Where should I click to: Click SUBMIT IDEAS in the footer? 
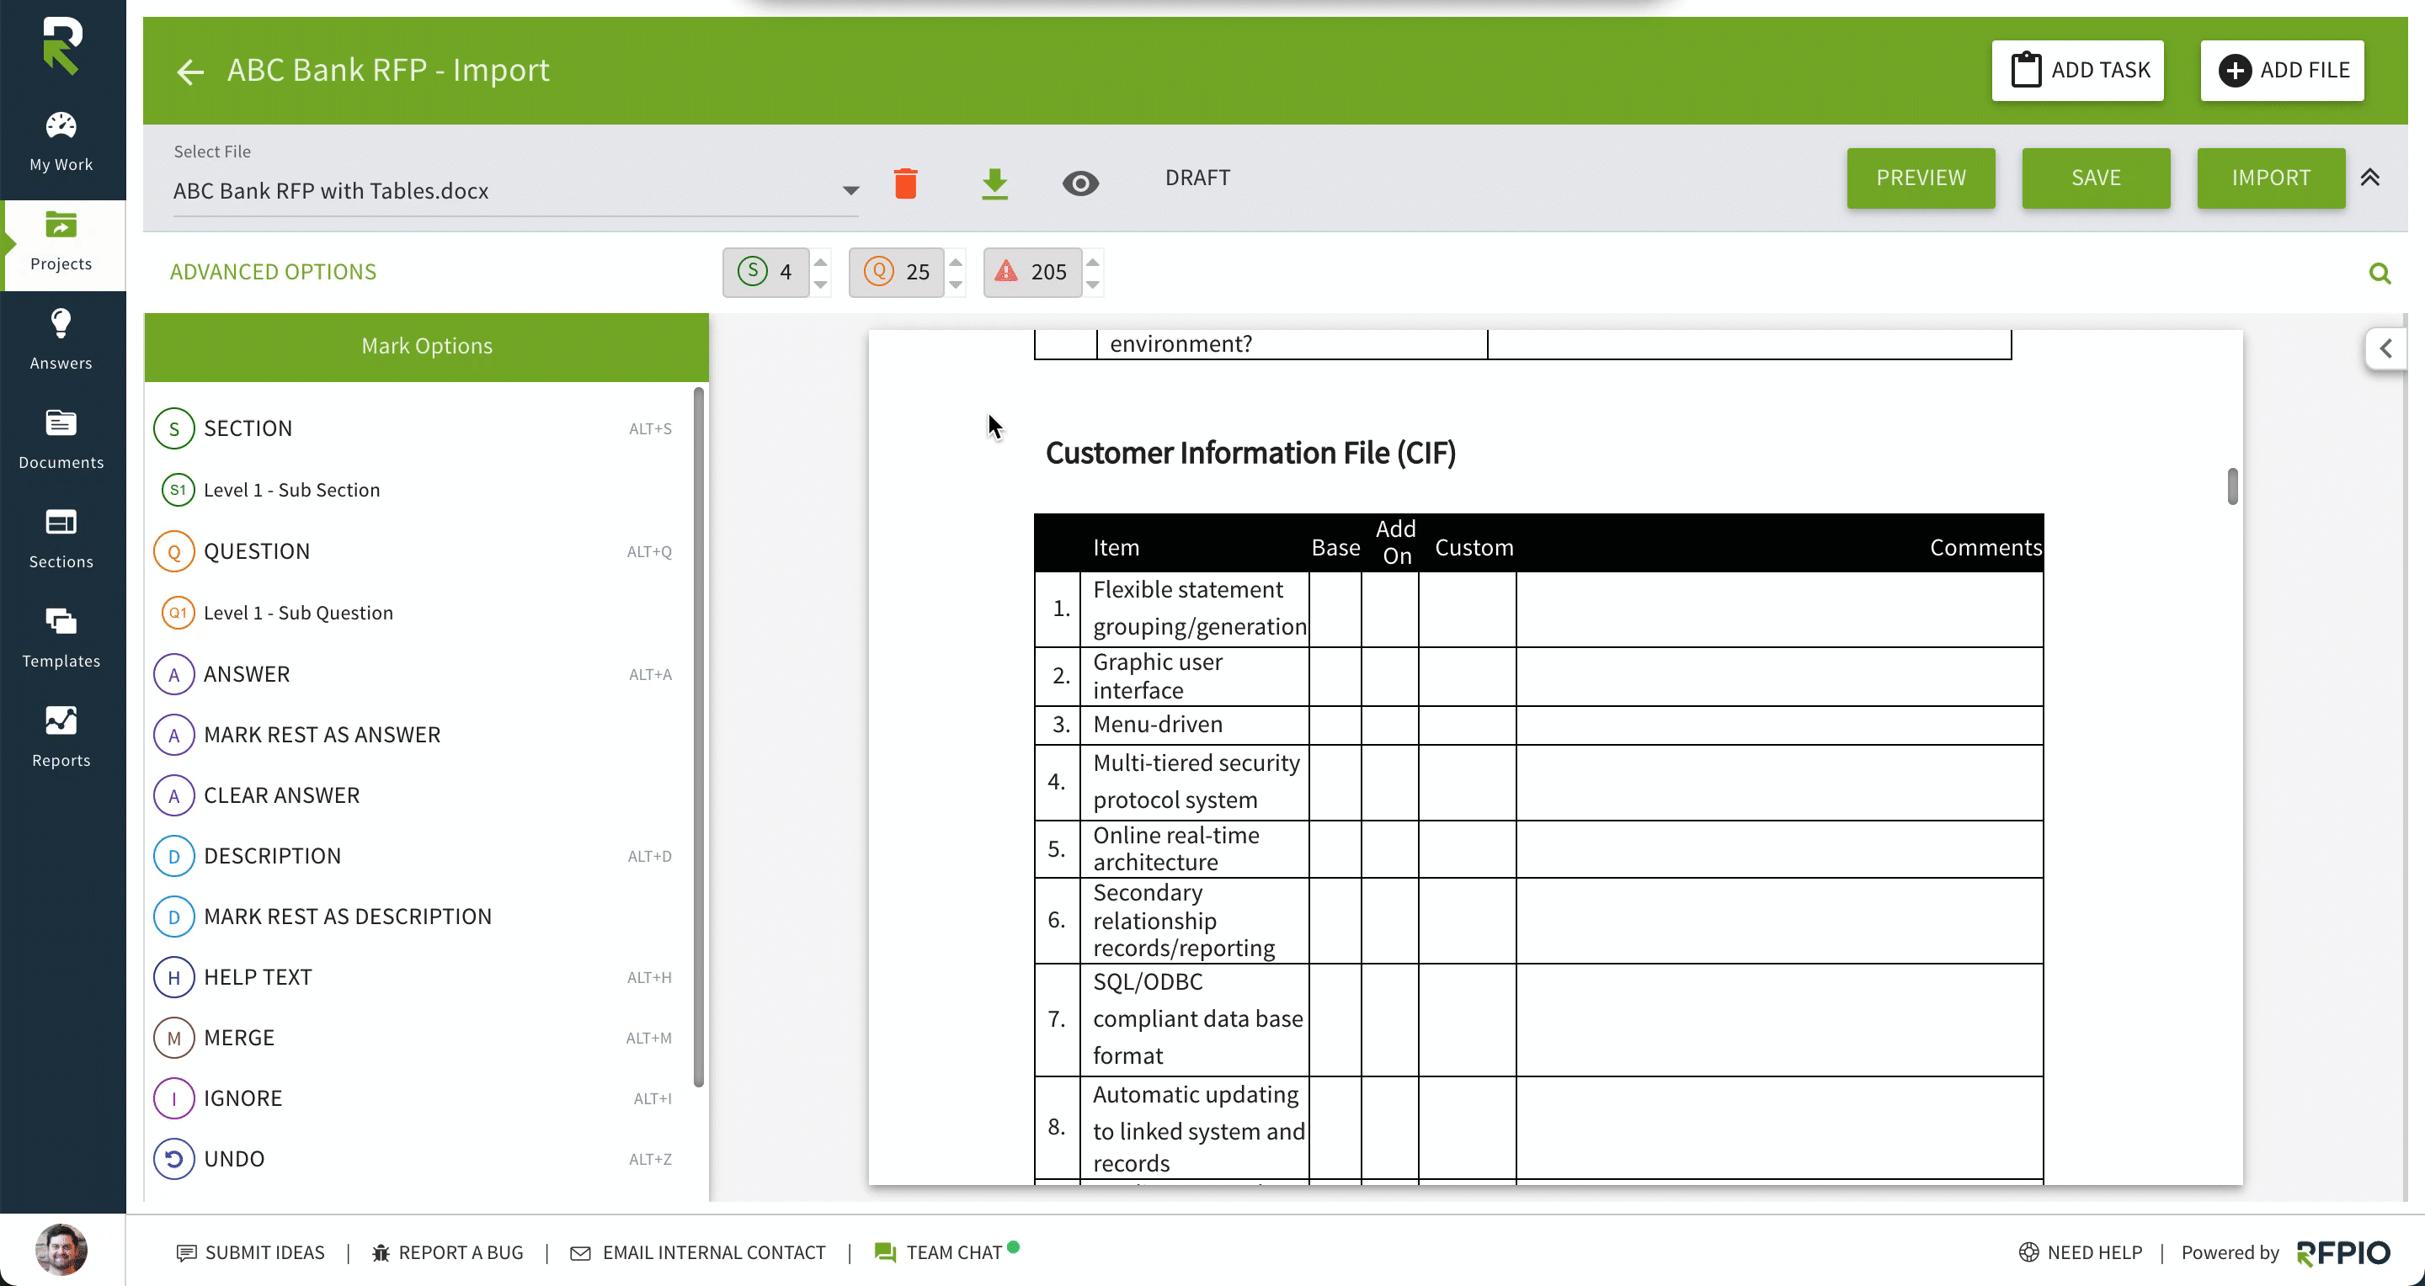click(250, 1253)
